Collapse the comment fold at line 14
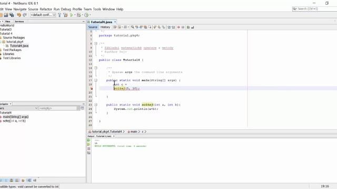The height and width of the screenshot is (189, 337). (x=96, y=68)
